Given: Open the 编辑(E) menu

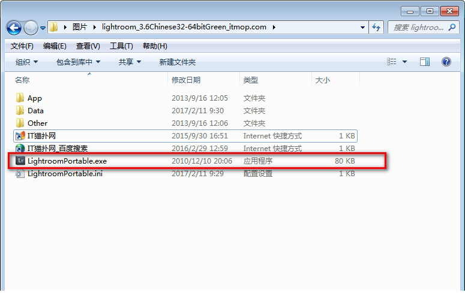Looking at the screenshot, I should click(55, 46).
